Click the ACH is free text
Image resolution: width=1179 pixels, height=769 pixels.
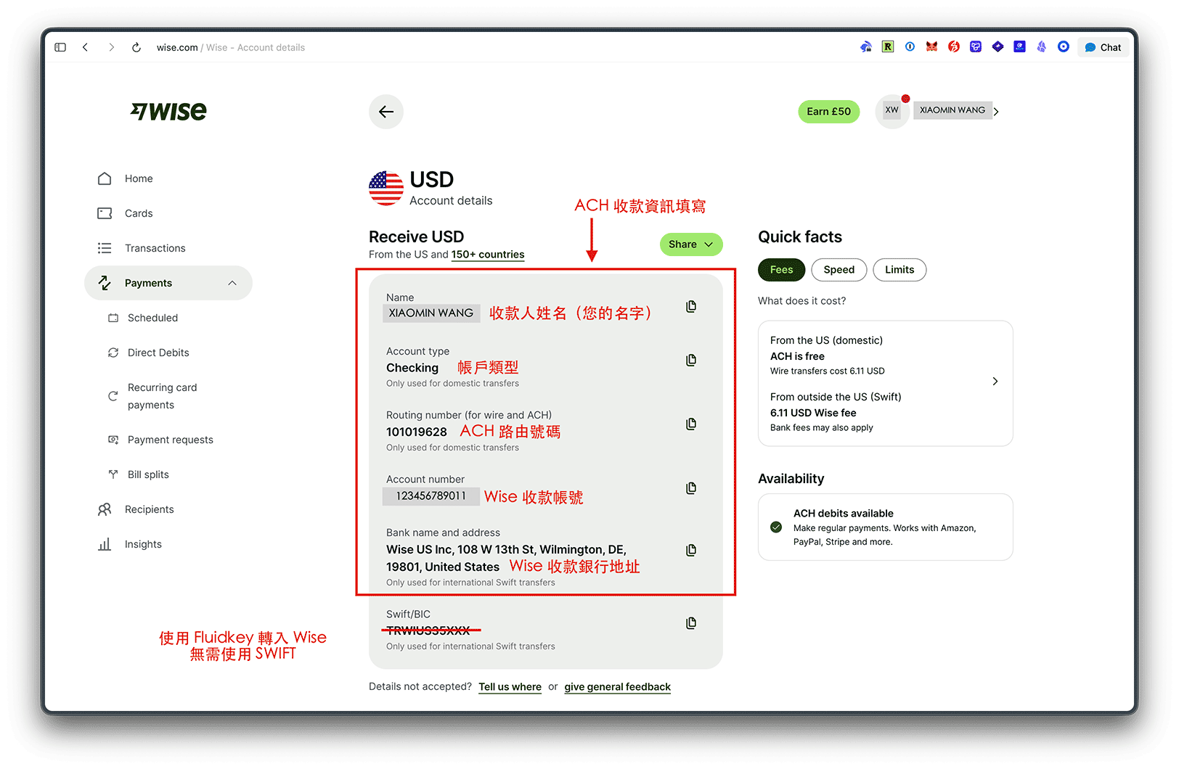(797, 356)
